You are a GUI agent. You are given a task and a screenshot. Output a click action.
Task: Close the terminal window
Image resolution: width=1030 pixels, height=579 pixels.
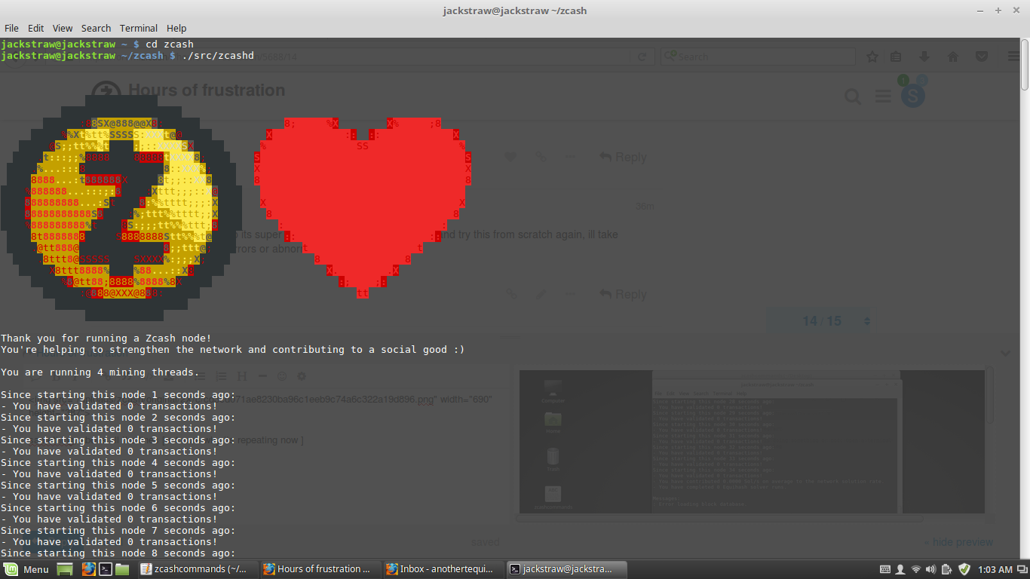pyautogui.click(x=1014, y=11)
